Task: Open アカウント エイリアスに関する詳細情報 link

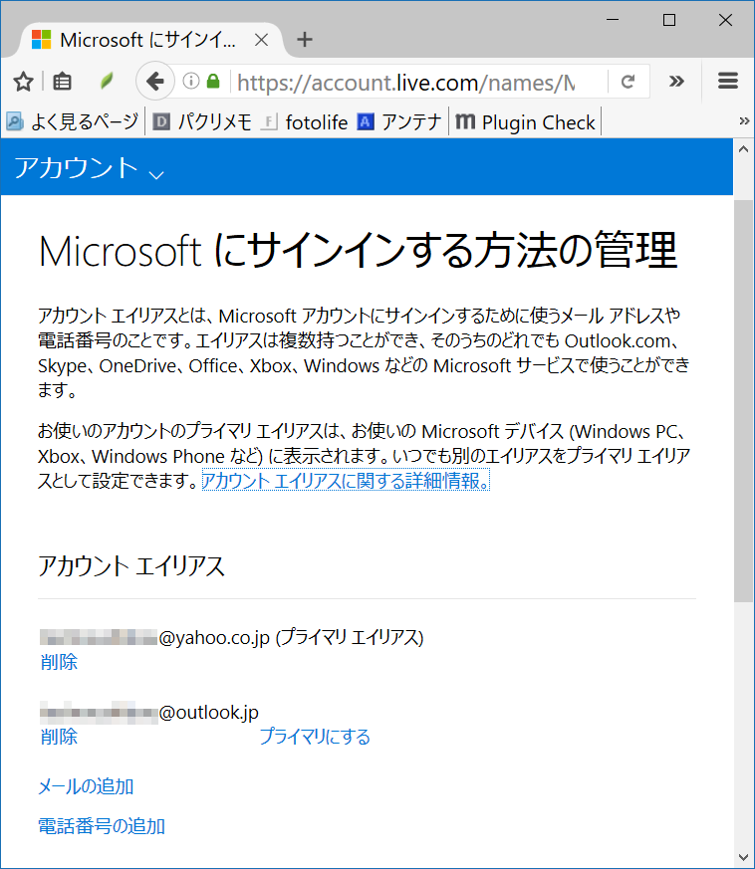Action: [x=346, y=481]
